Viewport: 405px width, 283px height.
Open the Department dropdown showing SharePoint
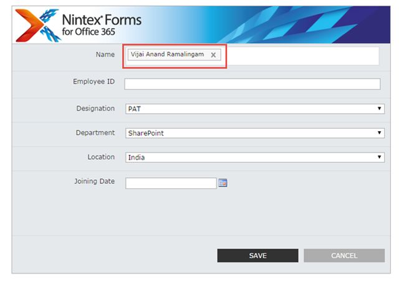pyautogui.click(x=255, y=133)
